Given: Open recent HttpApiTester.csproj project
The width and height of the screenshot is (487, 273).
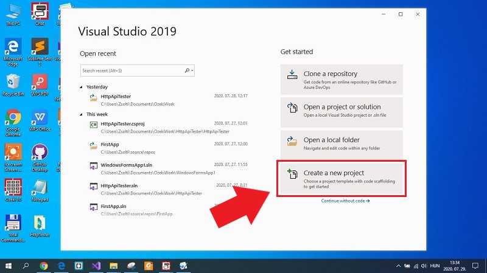Looking at the screenshot, I should point(168,127).
